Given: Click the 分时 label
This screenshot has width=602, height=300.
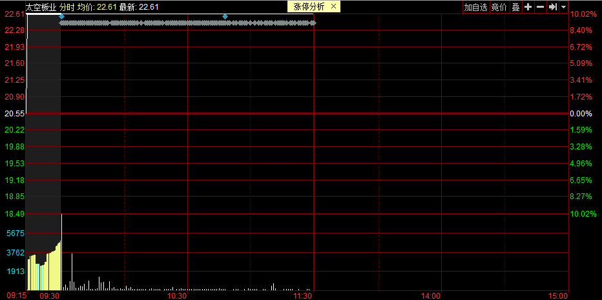Looking at the screenshot, I should 68,7.
